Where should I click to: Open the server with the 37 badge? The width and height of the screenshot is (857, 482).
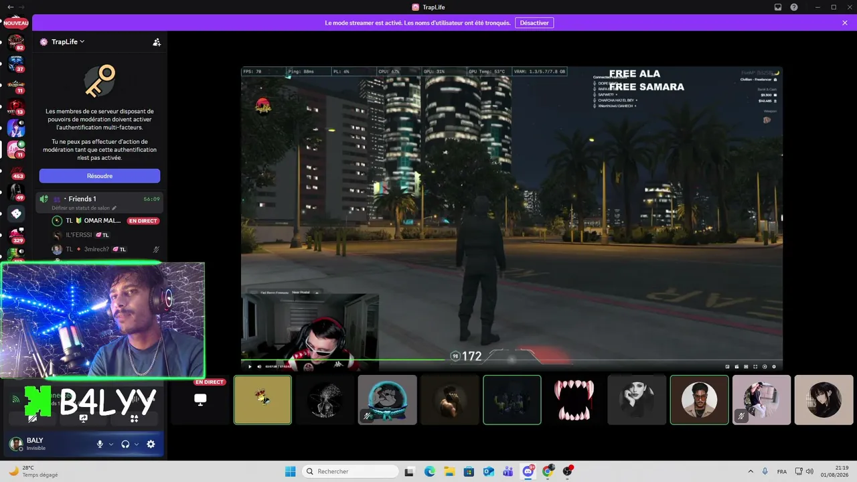tap(16, 64)
